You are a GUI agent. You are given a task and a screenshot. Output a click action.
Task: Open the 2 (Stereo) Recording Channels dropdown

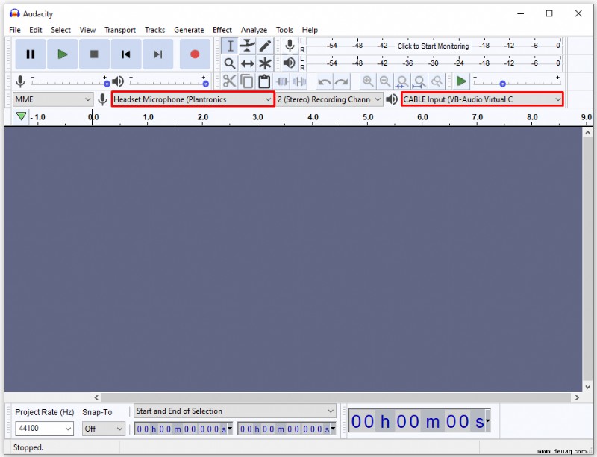point(329,99)
